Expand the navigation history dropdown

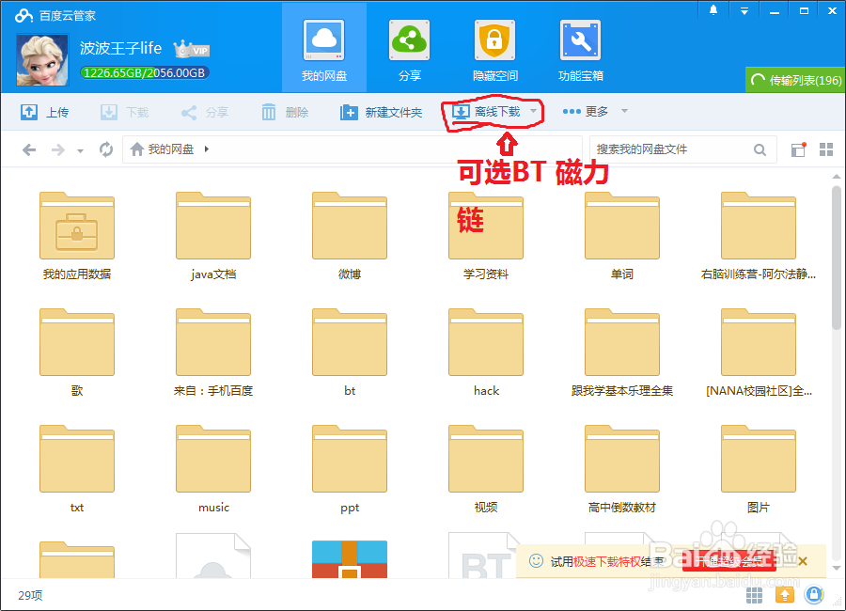(80, 151)
